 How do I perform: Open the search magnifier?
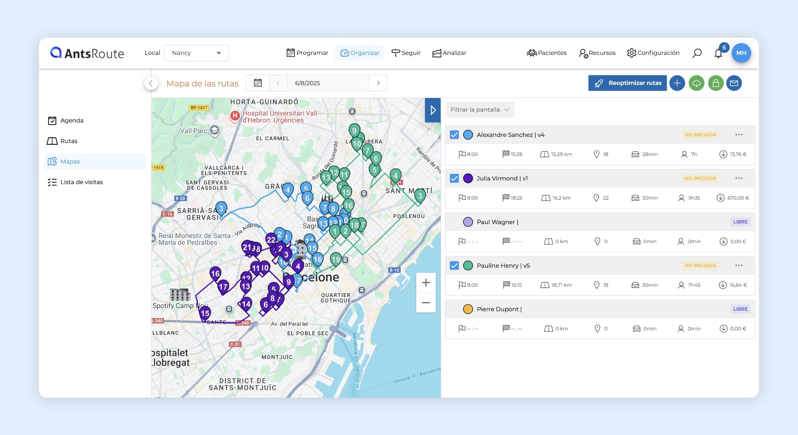pos(696,52)
